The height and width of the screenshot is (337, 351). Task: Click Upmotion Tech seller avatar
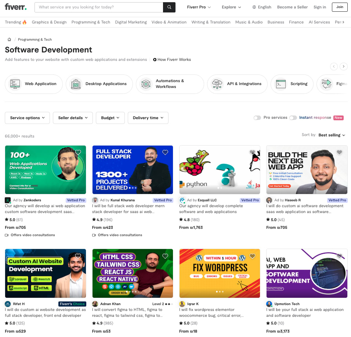(x=269, y=304)
